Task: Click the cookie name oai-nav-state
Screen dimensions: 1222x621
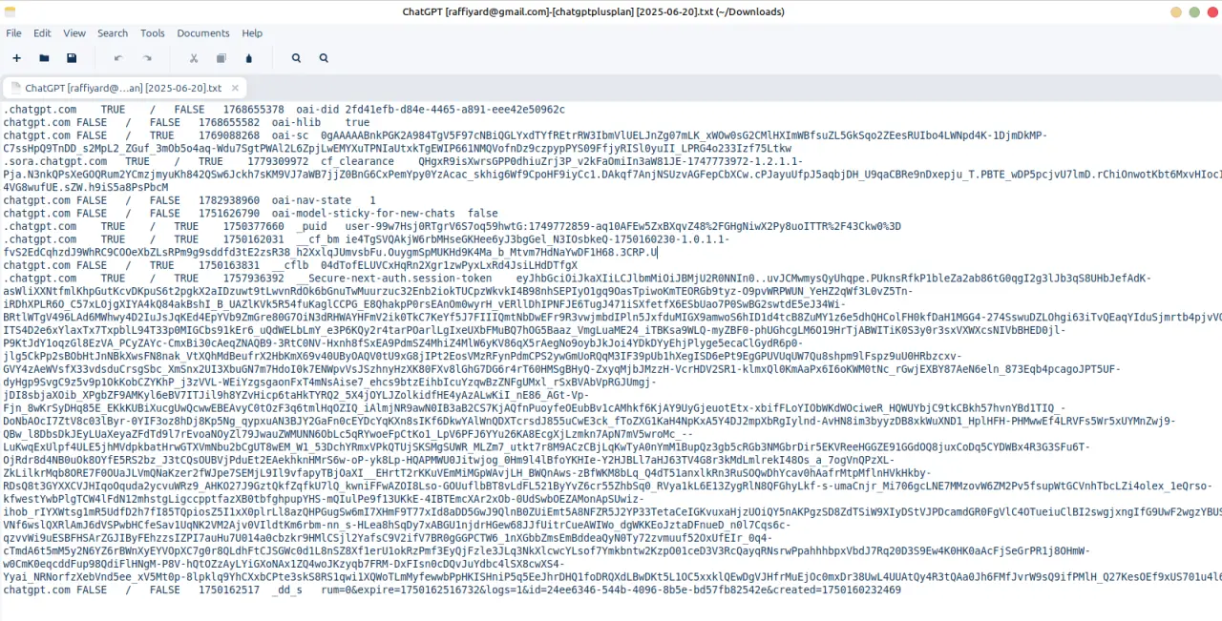Action: [x=311, y=201]
